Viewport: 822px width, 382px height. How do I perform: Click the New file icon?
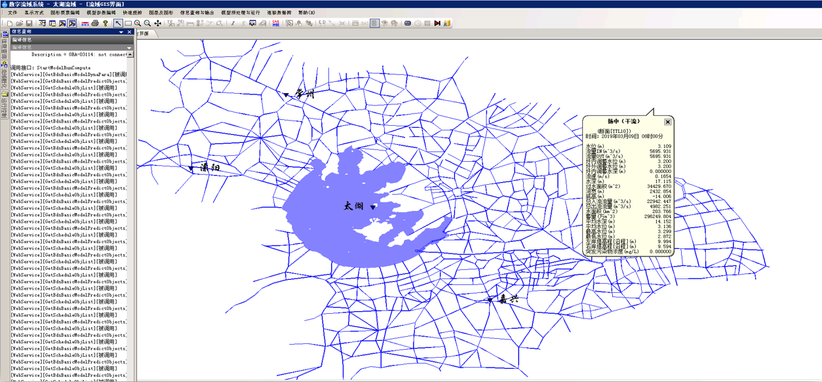click(10, 23)
